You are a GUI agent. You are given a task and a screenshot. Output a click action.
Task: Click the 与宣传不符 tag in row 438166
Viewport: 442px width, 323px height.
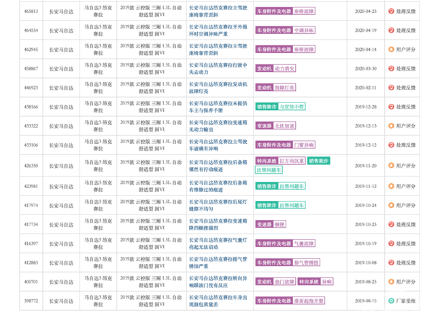click(292, 107)
